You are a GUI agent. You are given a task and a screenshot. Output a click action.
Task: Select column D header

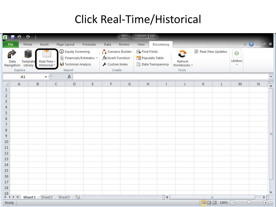[x=74, y=84]
